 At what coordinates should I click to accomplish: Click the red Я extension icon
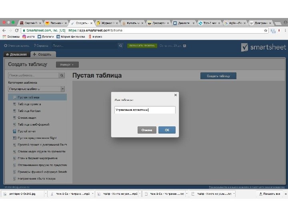[x=279, y=30]
